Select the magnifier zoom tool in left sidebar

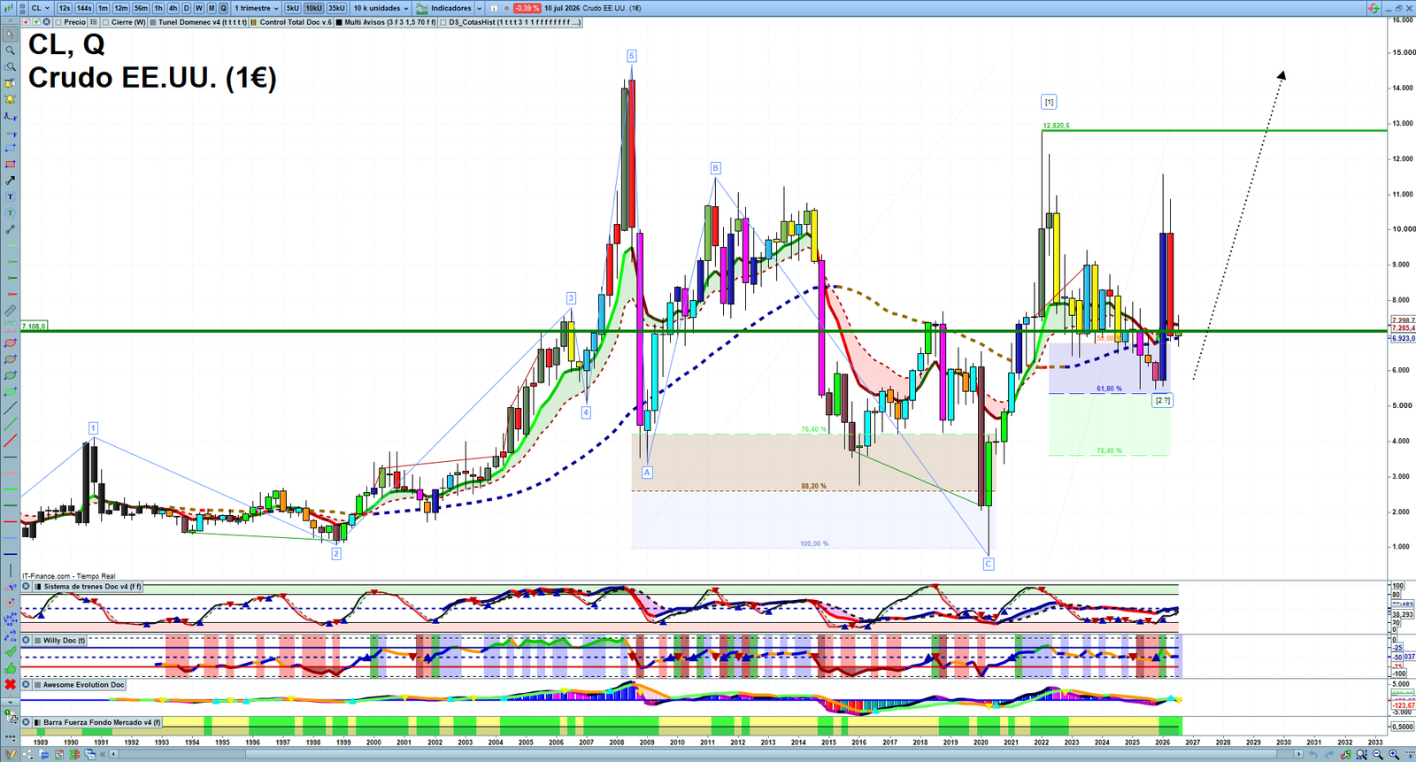tap(10, 50)
